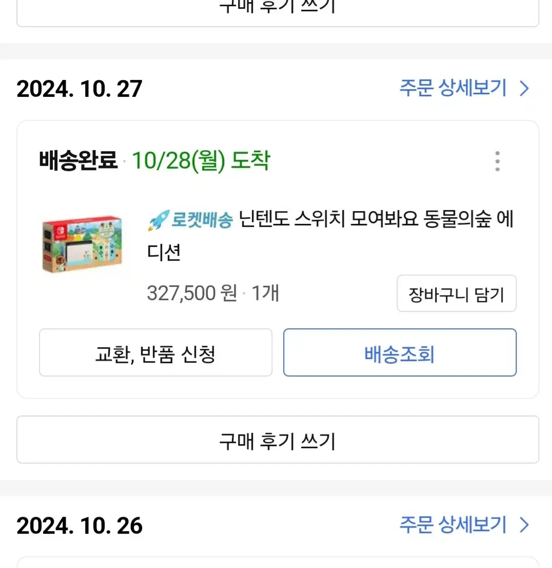Select the 2024. 10. 26 order date heading
This screenshot has height=568, width=552.
(x=80, y=525)
